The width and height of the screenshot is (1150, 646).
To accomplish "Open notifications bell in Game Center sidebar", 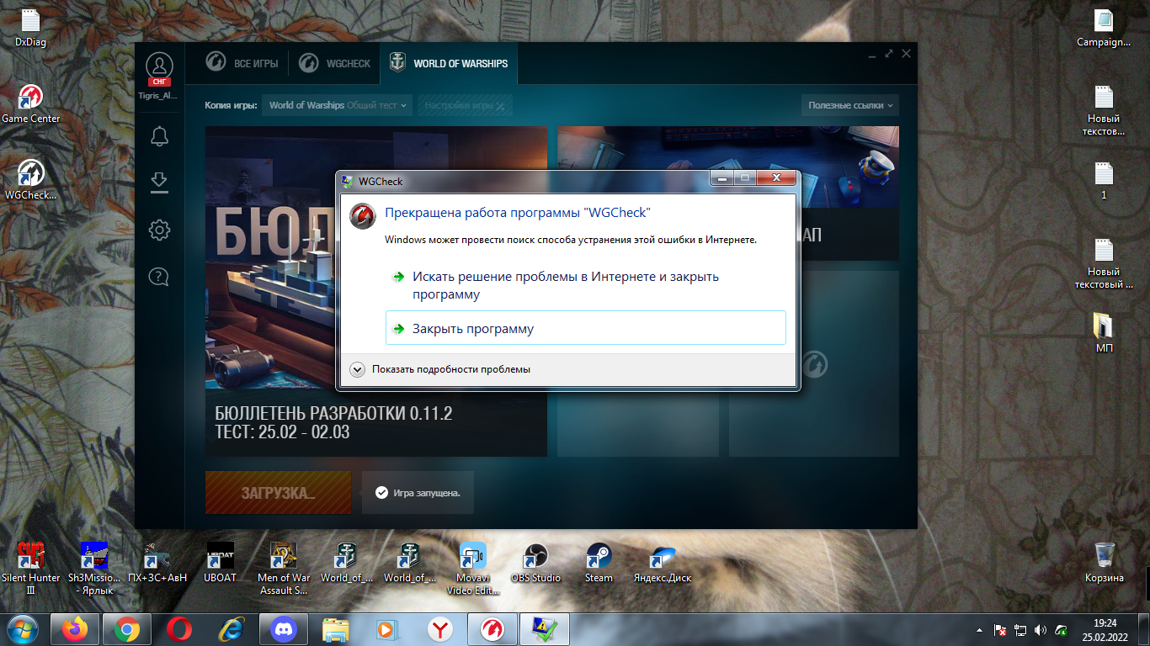I will pos(159,135).
